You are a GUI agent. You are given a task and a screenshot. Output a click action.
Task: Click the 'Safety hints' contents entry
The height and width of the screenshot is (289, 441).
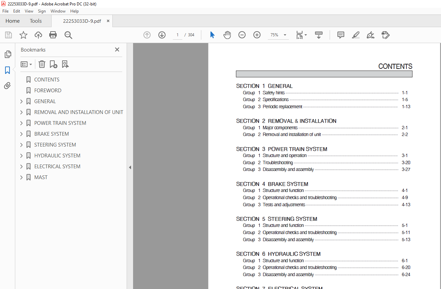(x=274, y=93)
